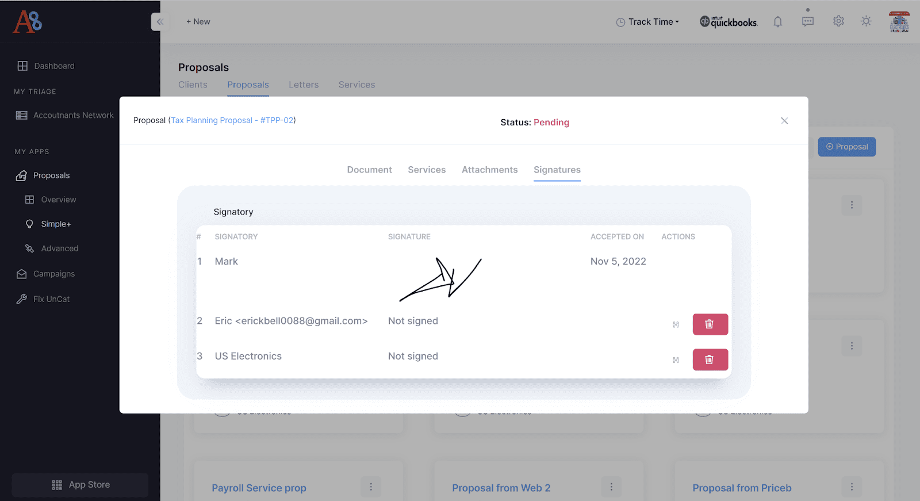Click the + New button
Viewport: 920px width, 501px height.
(198, 22)
